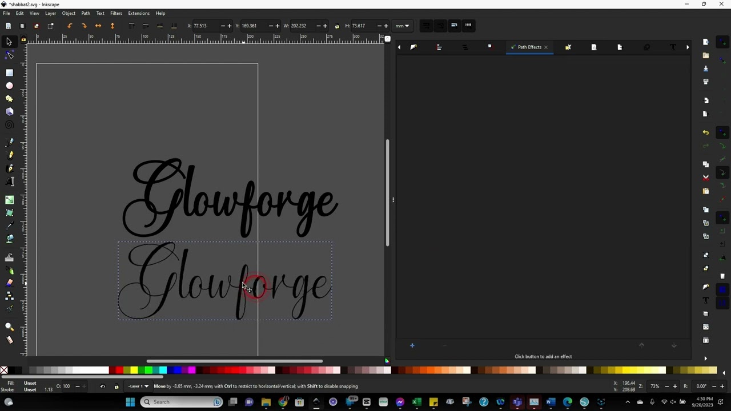Pick red swatch in palette
Viewport: 731px width, 411px height.
click(119, 371)
